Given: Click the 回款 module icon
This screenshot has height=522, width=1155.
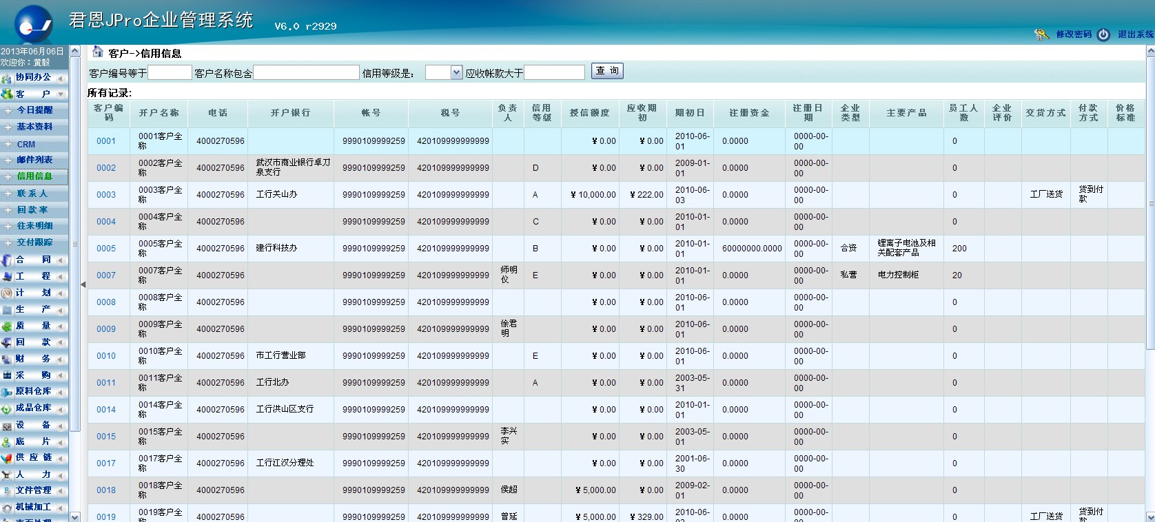Looking at the screenshot, I should [x=6, y=342].
